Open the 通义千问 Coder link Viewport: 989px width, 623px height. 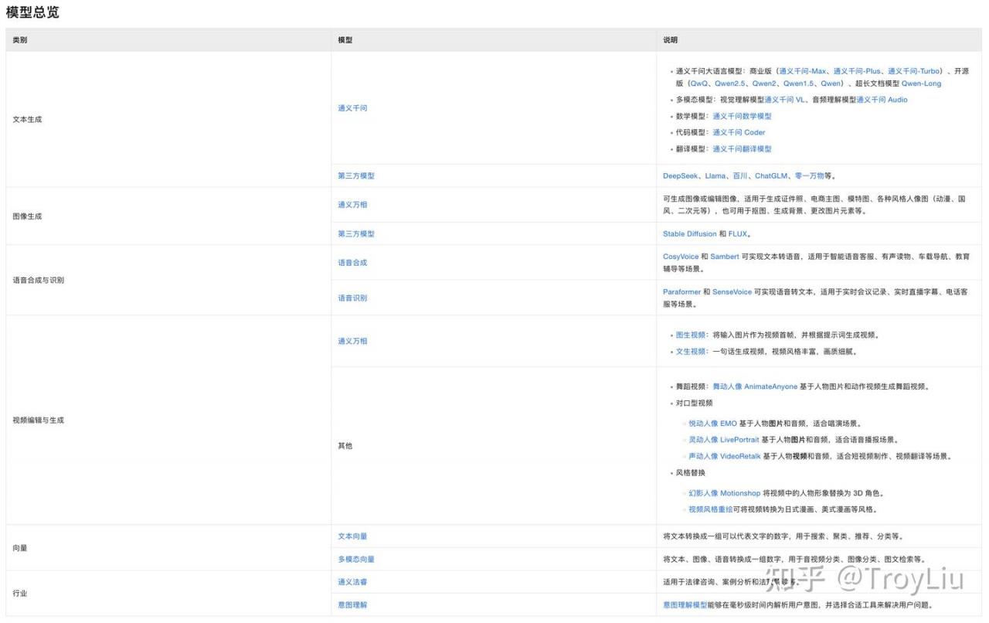pyautogui.click(x=739, y=132)
